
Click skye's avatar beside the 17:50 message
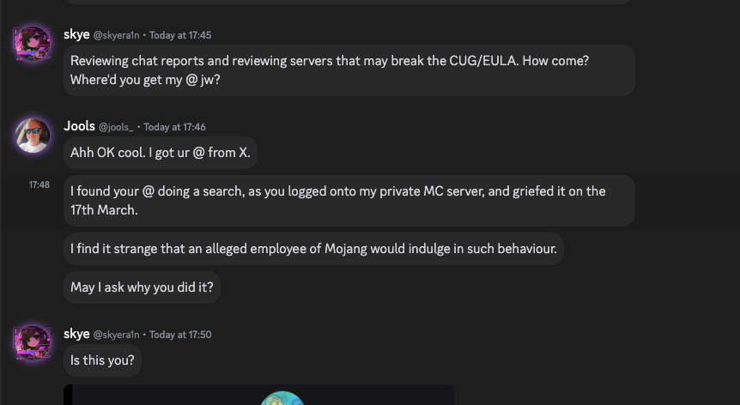(x=33, y=342)
